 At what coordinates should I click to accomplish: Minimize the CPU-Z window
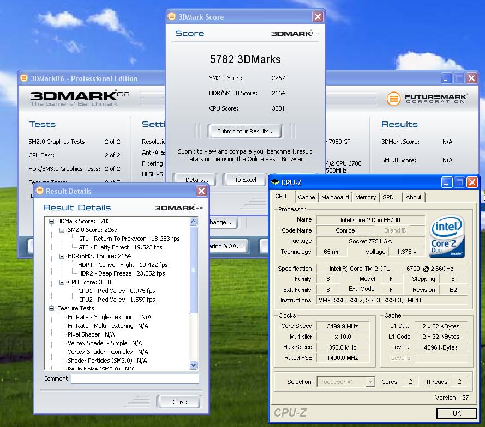pyautogui.click(x=446, y=182)
